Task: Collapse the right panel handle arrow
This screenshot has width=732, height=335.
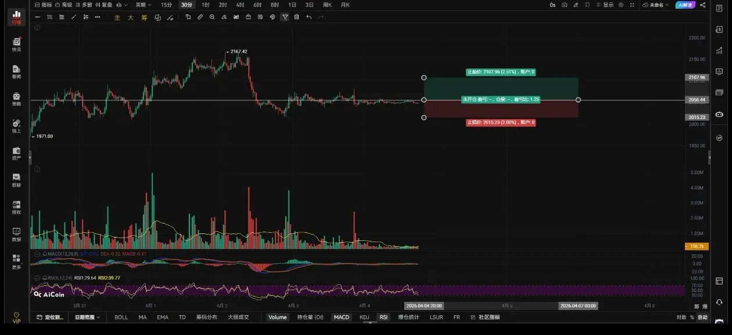Action: coord(709,157)
